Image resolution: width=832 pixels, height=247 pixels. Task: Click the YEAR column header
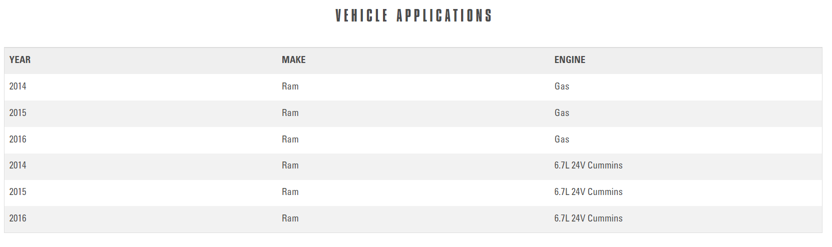point(20,60)
